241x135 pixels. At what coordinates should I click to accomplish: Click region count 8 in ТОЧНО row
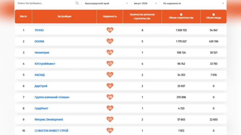pyautogui.click(x=142, y=30)
